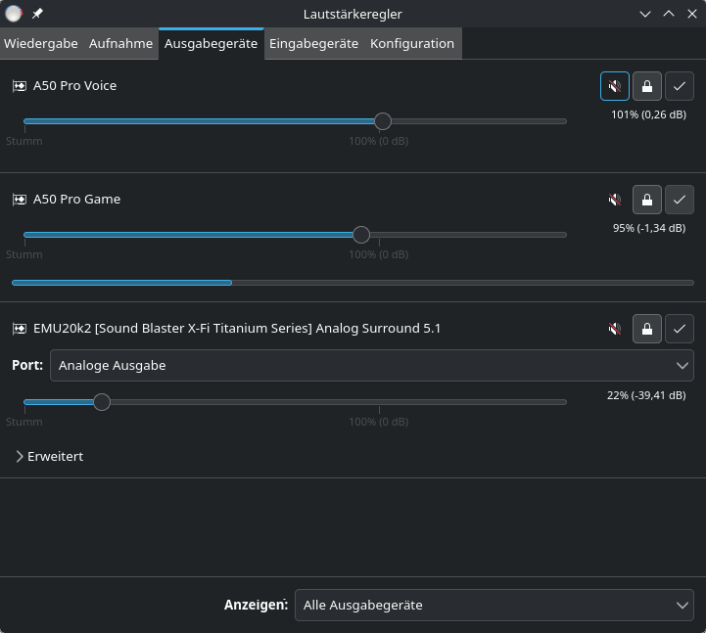The width and height of the screenshot is (706, 633).
Task: Click the A50 Pro Voice volume slider handle
Action: [x=383, y=121]
